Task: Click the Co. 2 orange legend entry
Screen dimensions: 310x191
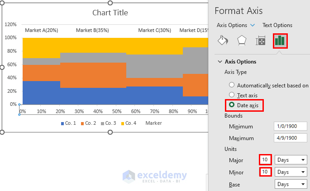Action: pyautogui.click(x=89, y=123)
